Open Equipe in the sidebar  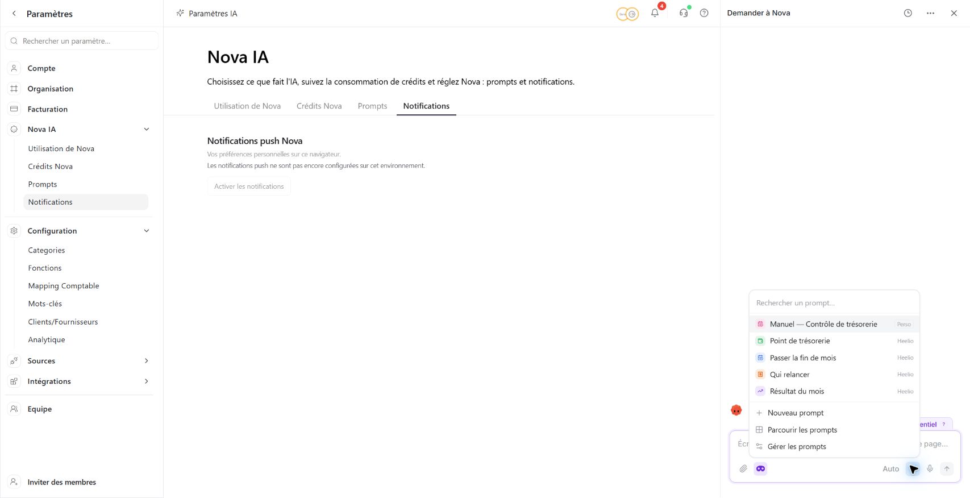[x=40, y=409]
